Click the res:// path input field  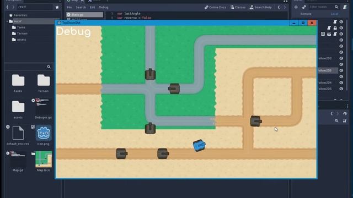coord(35,7)
